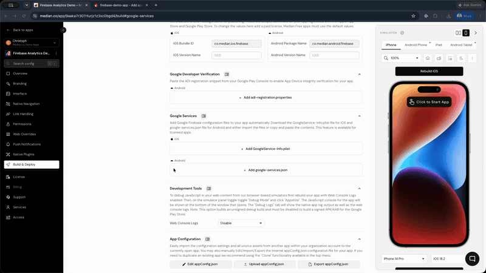This screenshot has height=273, width=486.
Task: Click the simulator settings gear icon
Action: point(402,33)
